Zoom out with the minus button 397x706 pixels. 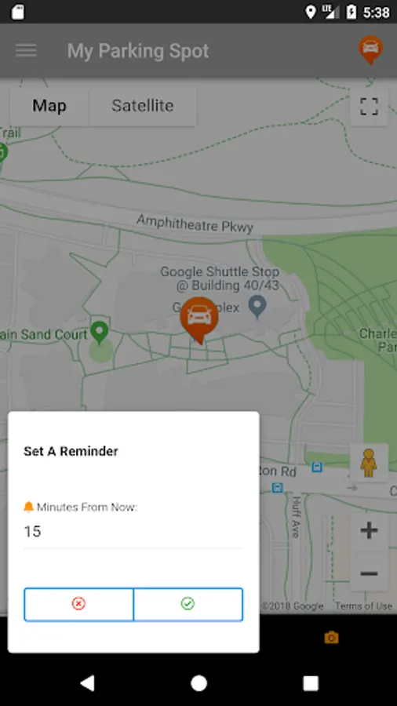(x=369, y=573)
